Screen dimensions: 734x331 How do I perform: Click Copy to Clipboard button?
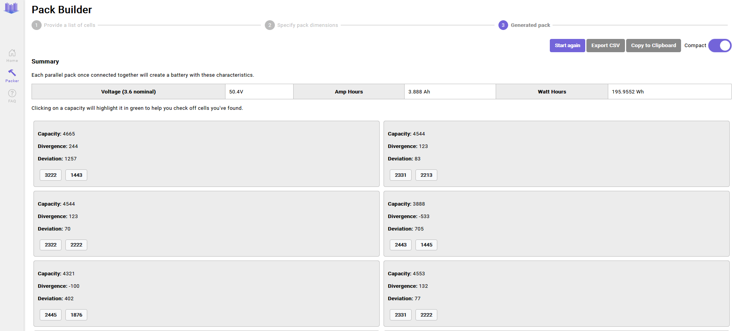[653, 46]
